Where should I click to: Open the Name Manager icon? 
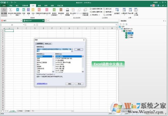coord(67,10)
